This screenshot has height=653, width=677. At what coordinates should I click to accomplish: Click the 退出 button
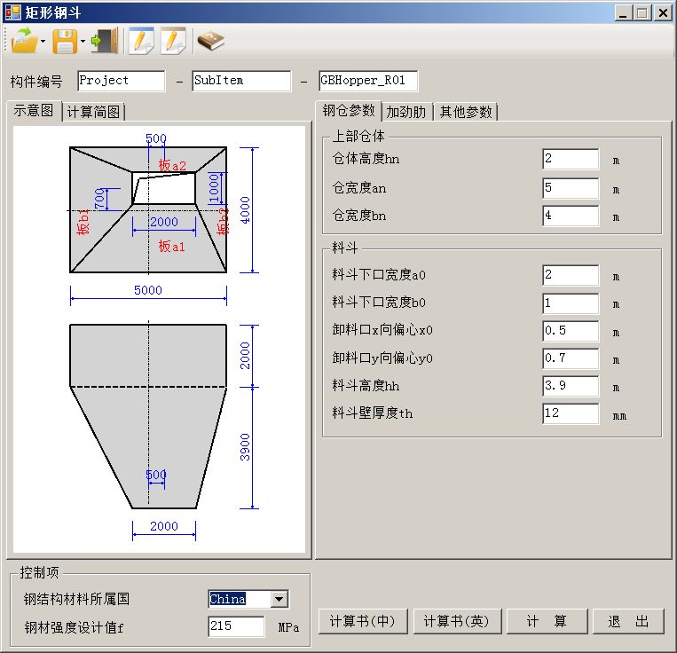point(628,621)
